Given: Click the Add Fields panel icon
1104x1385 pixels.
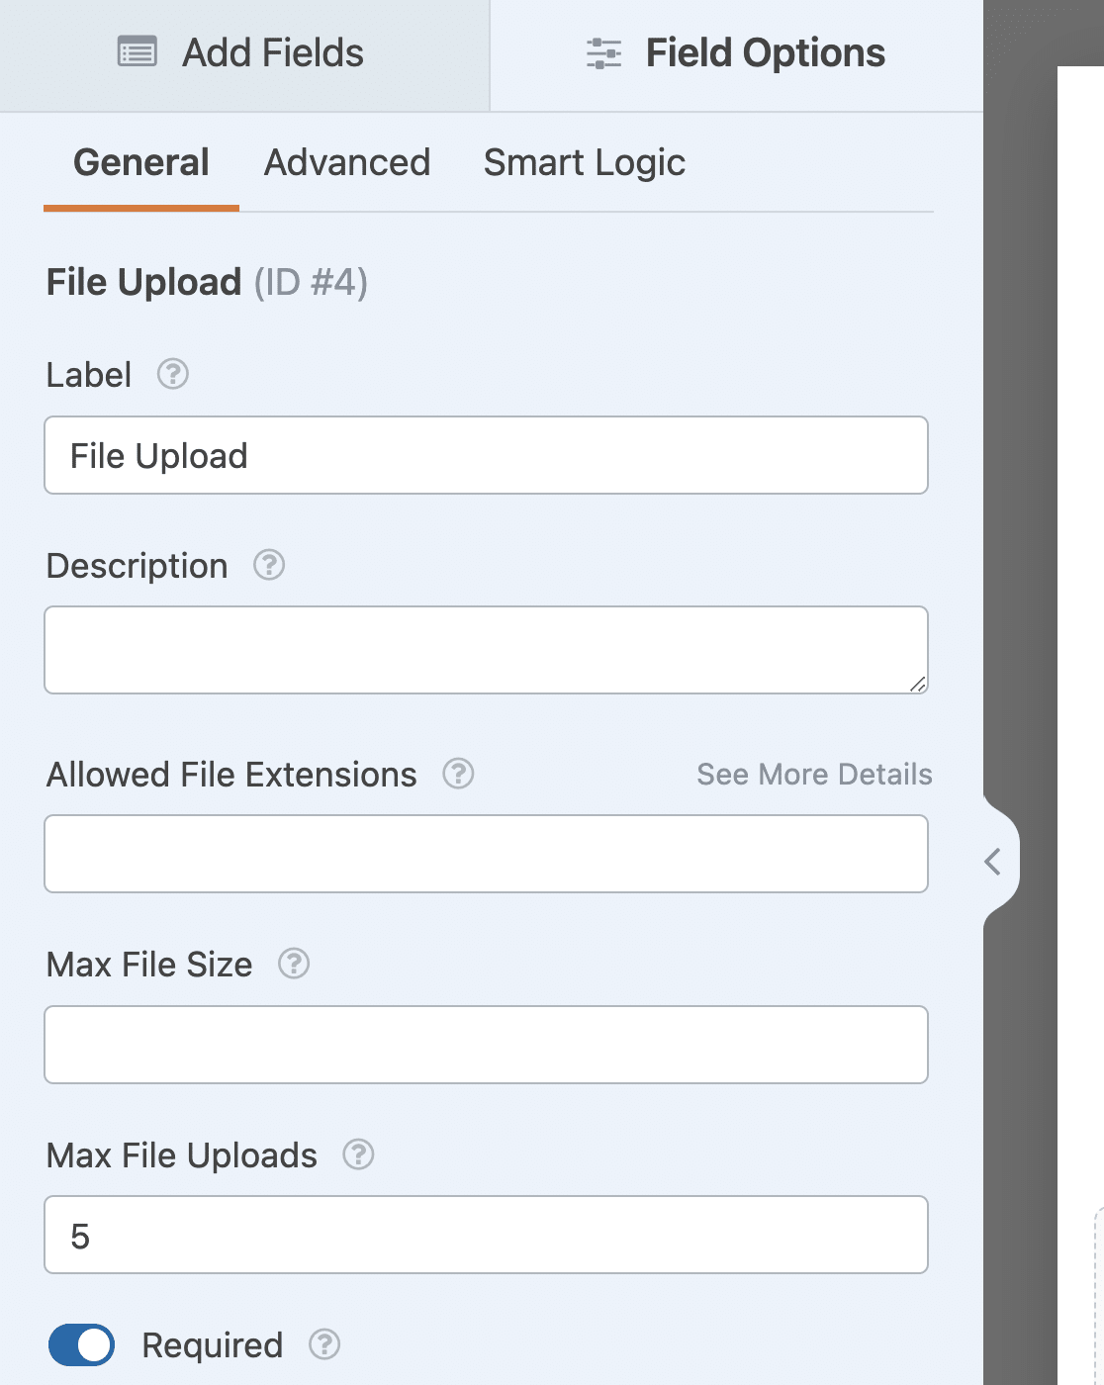Looking at the screenshot, I should [137, 51].
